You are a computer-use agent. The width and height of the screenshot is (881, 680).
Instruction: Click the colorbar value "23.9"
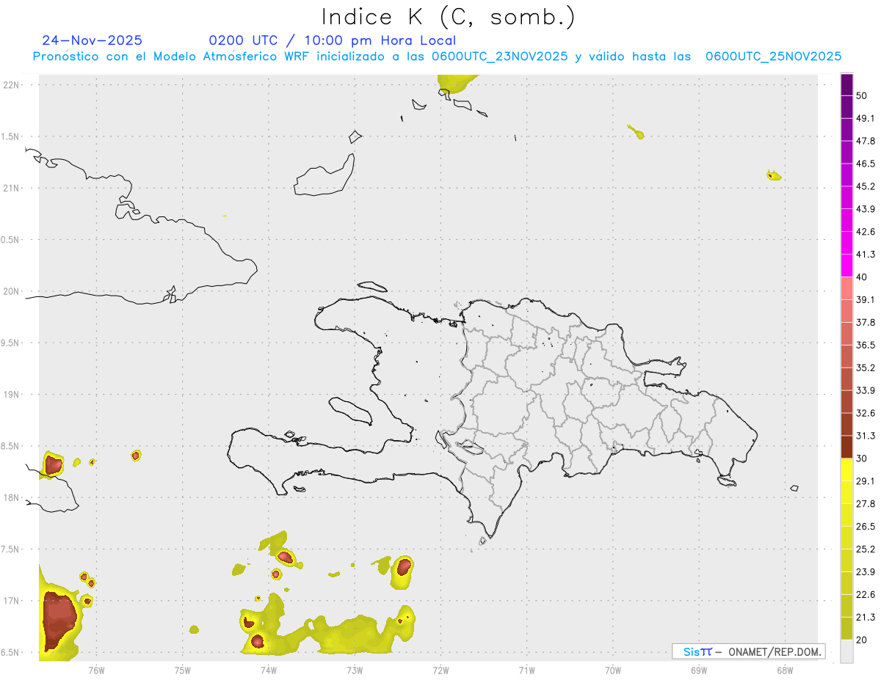pos(866,571)
